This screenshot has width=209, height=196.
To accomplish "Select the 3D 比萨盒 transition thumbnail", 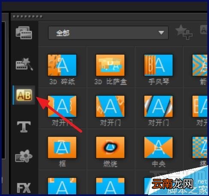I will (110, 65).
